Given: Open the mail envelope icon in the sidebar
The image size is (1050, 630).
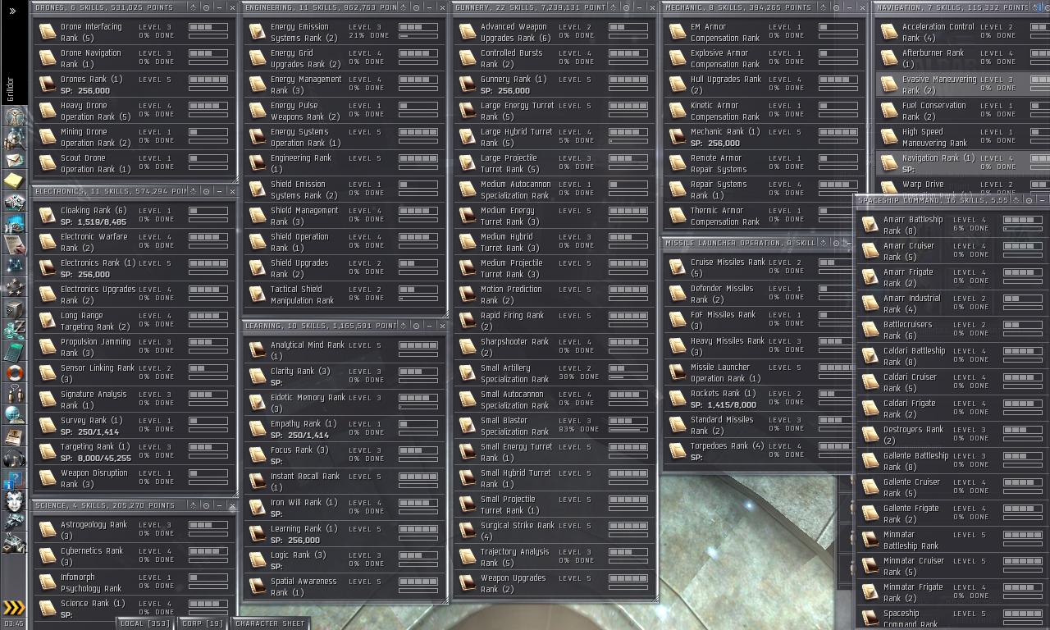Looking at the screenshot, I should click(14, 160).
